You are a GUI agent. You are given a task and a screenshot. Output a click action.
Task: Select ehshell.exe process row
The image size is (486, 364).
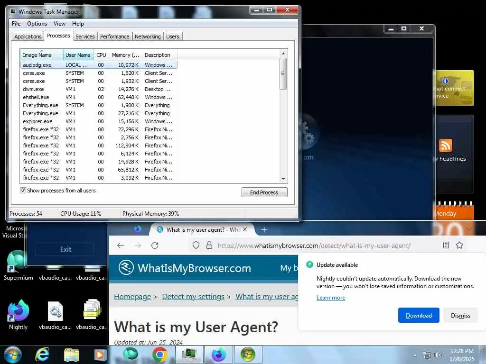click(x=99, y=97)
